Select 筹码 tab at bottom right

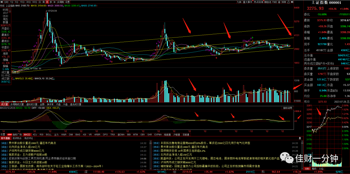(314, 169)
